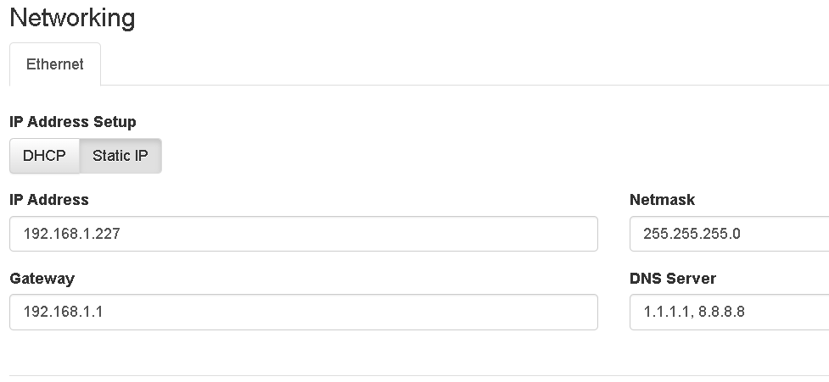Switch to the Ethernet tab
Screen dimensions: 829x382
click(55, 64)
